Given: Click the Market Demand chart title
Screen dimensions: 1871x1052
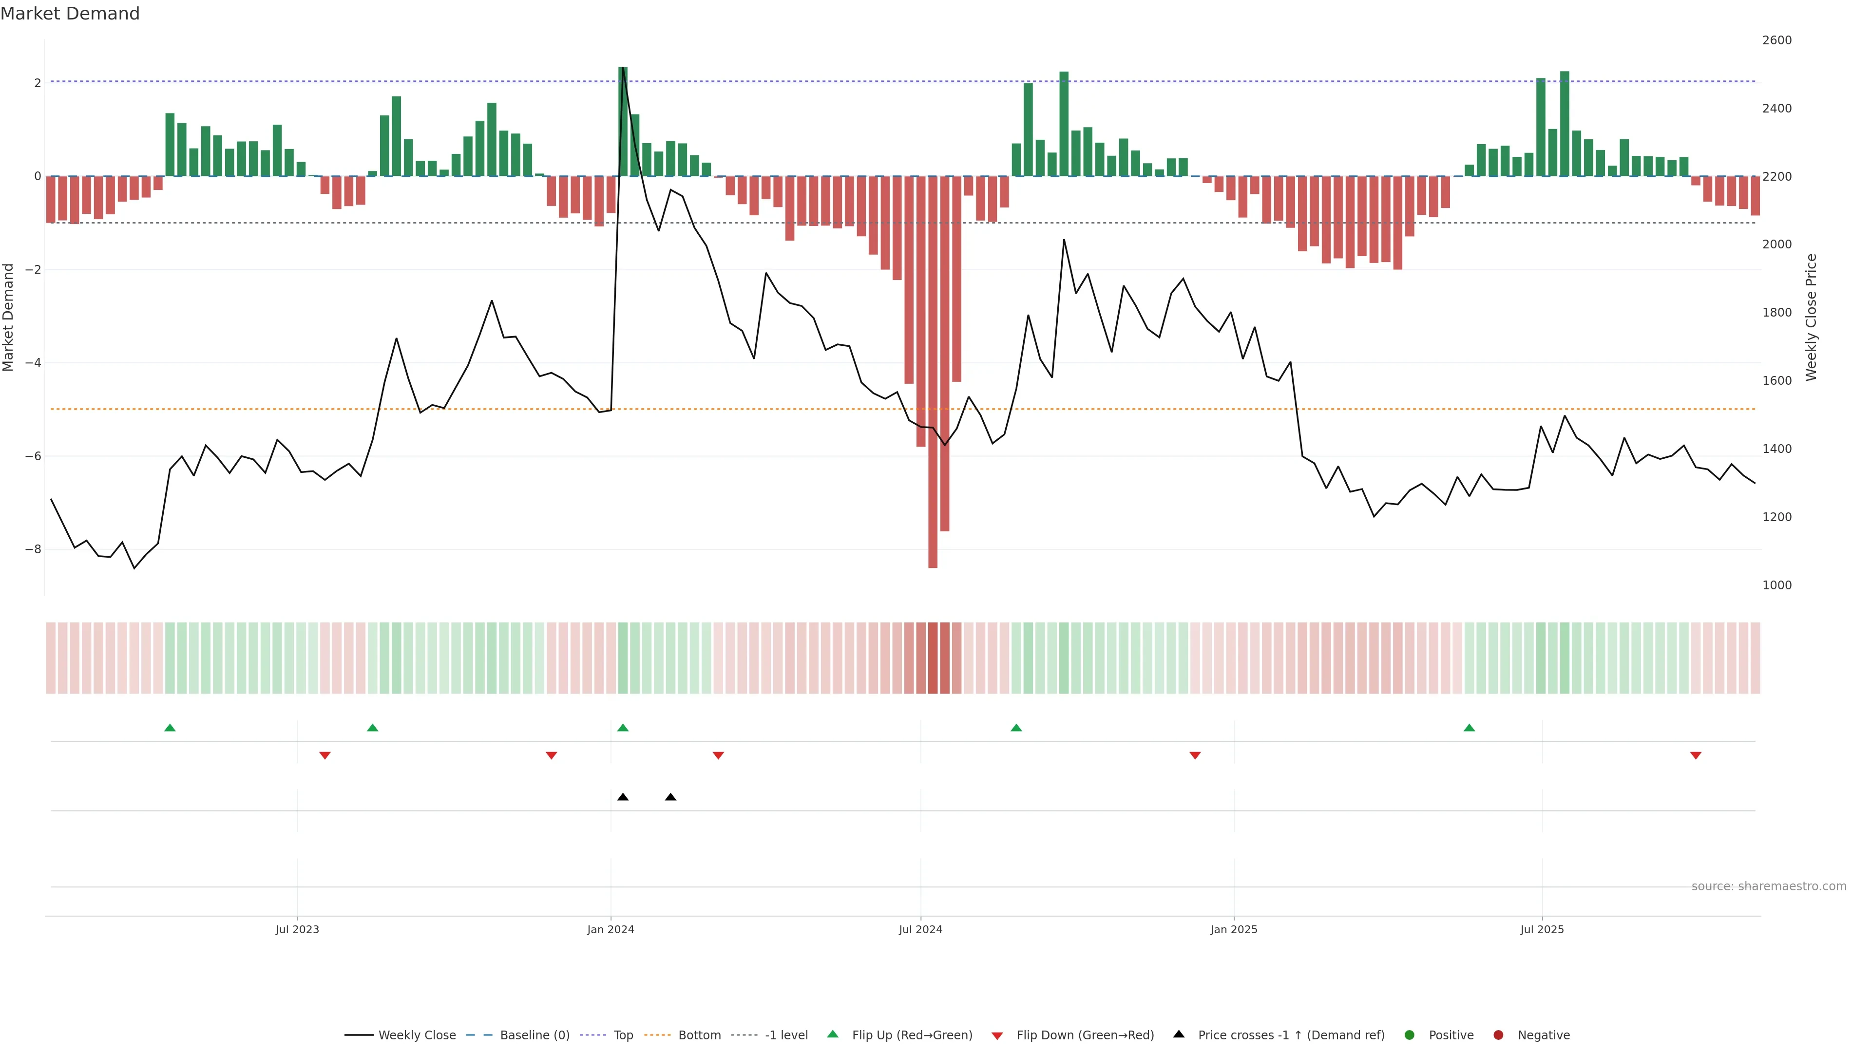Looking at the screenshot, I should click(70, 14).
